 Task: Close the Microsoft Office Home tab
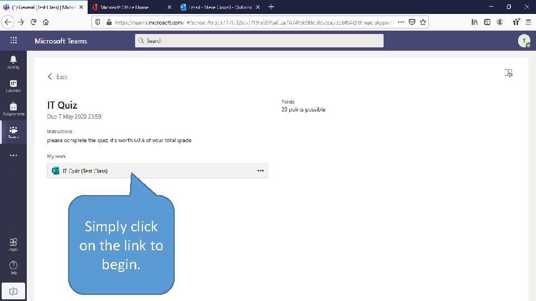click(169, 7)
